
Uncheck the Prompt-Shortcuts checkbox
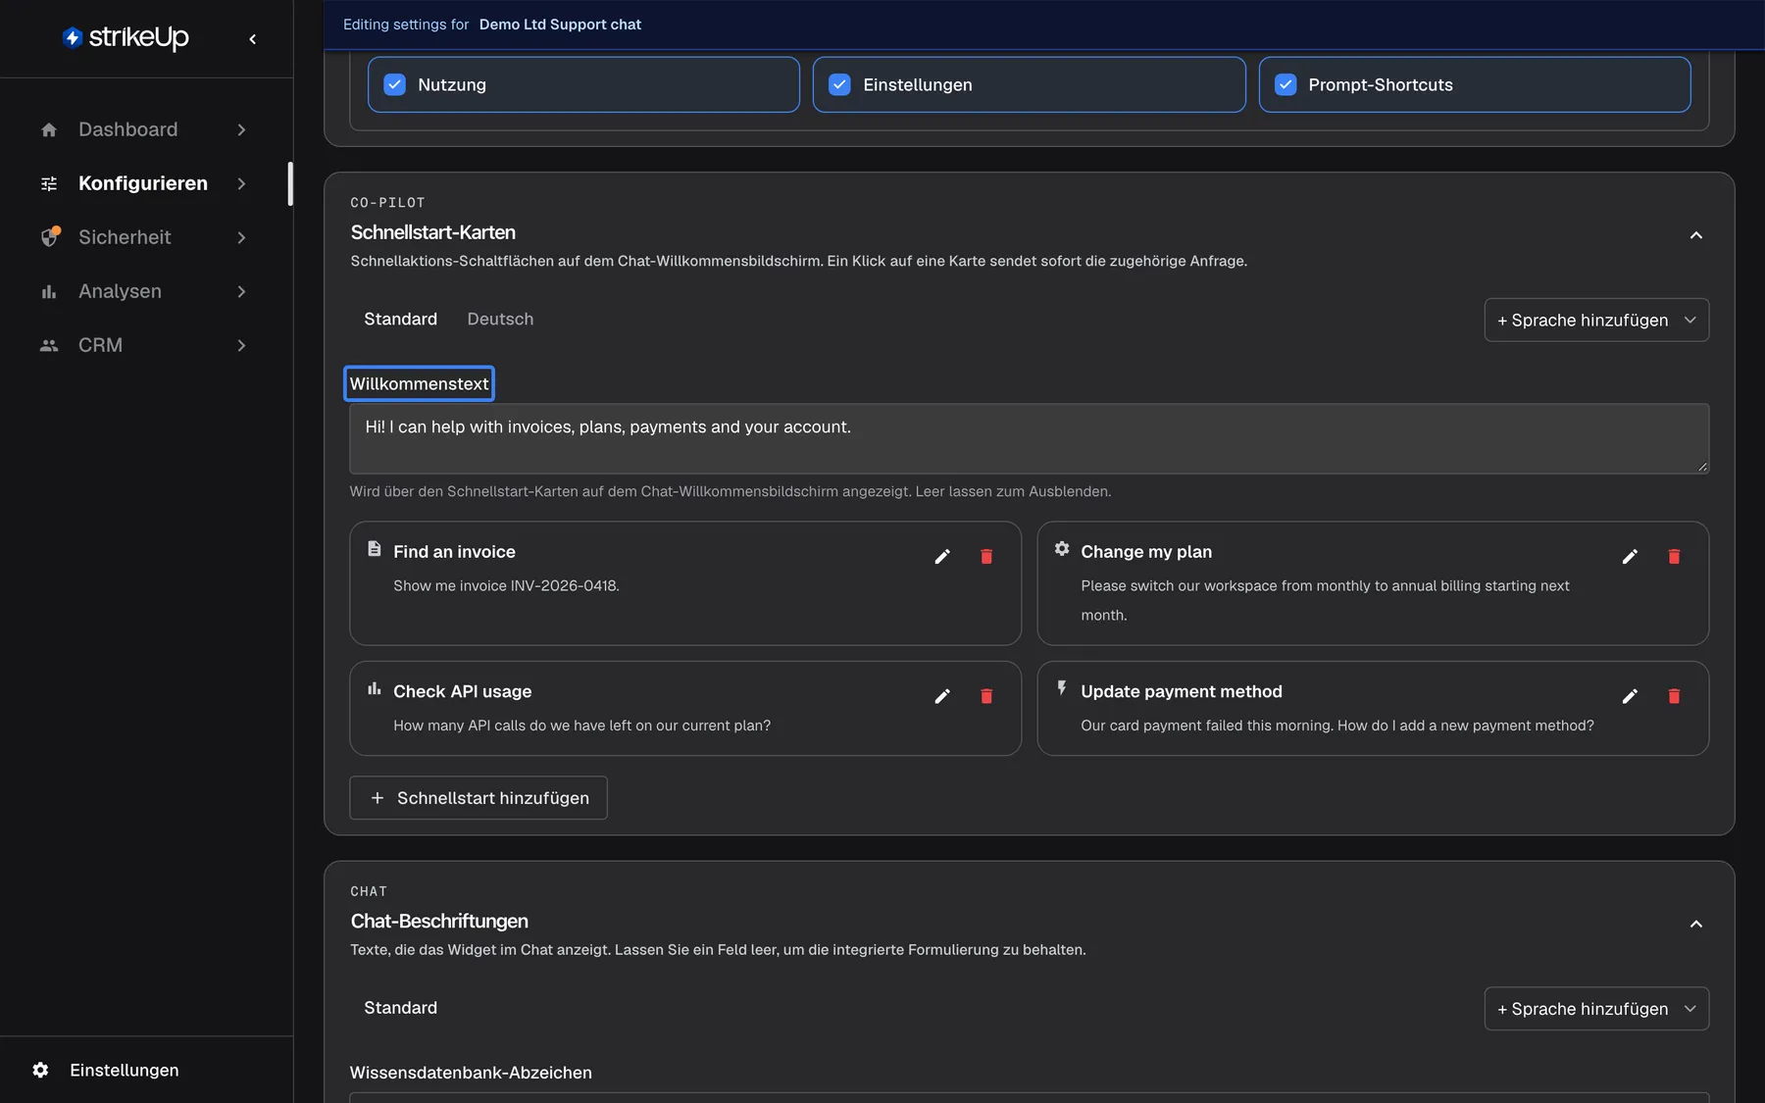pyautogui.click(x=1286, y=85)
